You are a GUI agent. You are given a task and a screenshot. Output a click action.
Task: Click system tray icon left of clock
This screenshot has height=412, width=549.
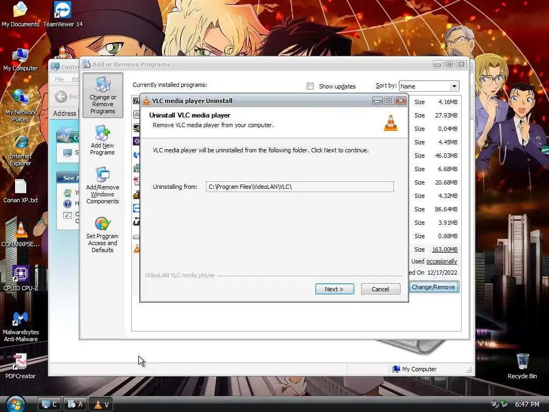504,404
